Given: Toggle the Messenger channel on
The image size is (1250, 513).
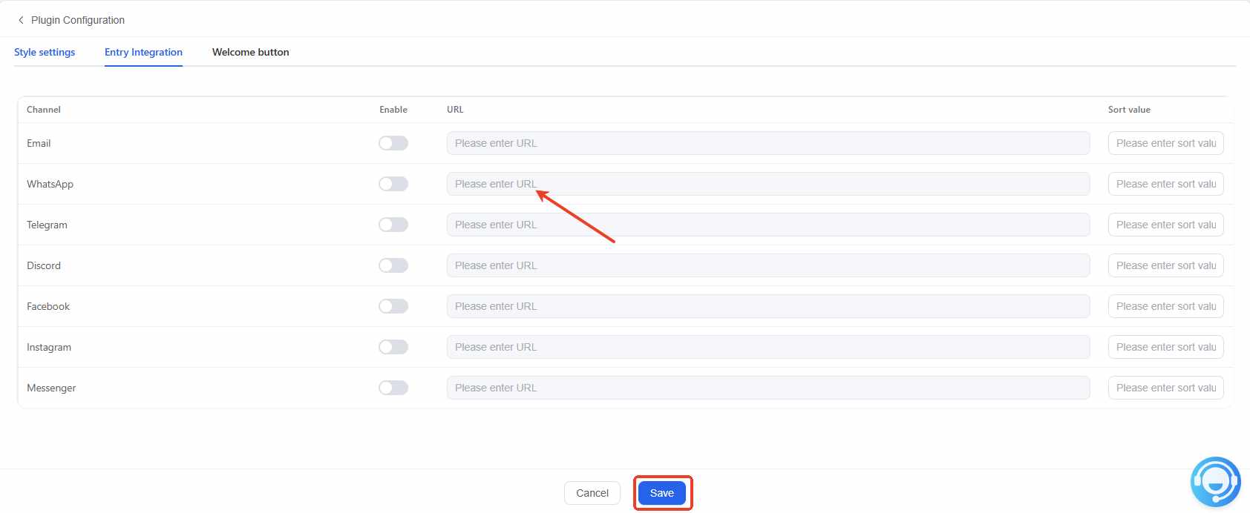Looking at the screenshot, I should pyautogui.click(x=393, y=388).
